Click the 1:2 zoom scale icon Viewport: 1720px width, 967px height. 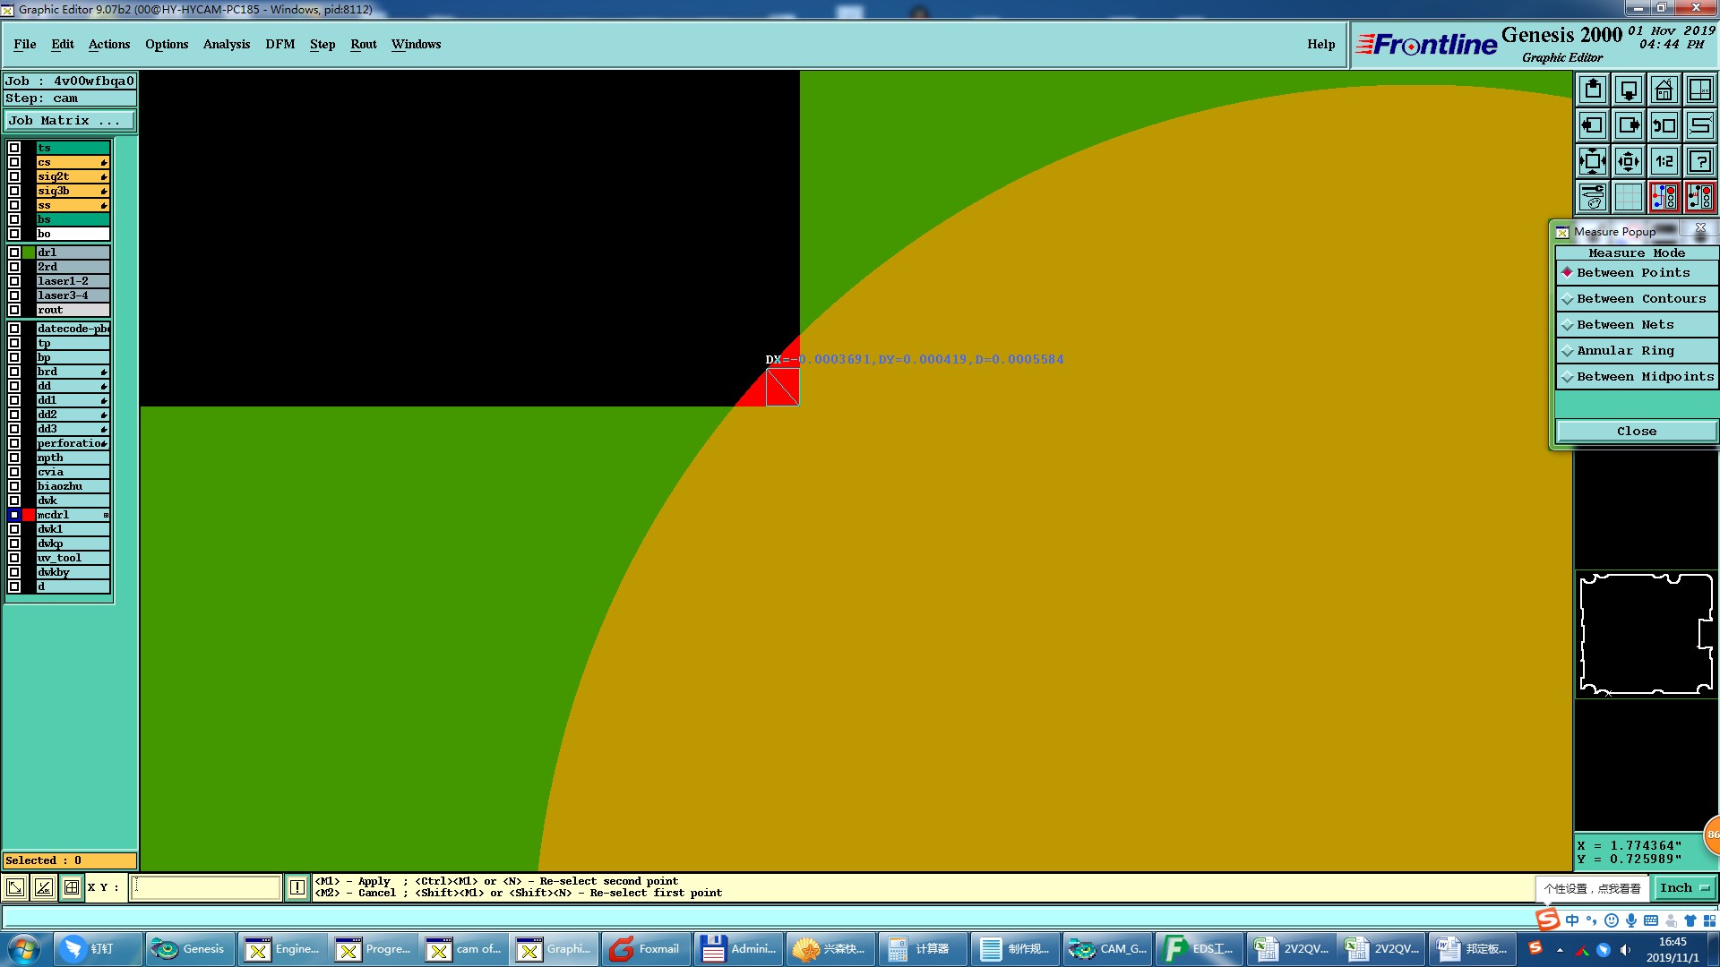click(1664, 161)
